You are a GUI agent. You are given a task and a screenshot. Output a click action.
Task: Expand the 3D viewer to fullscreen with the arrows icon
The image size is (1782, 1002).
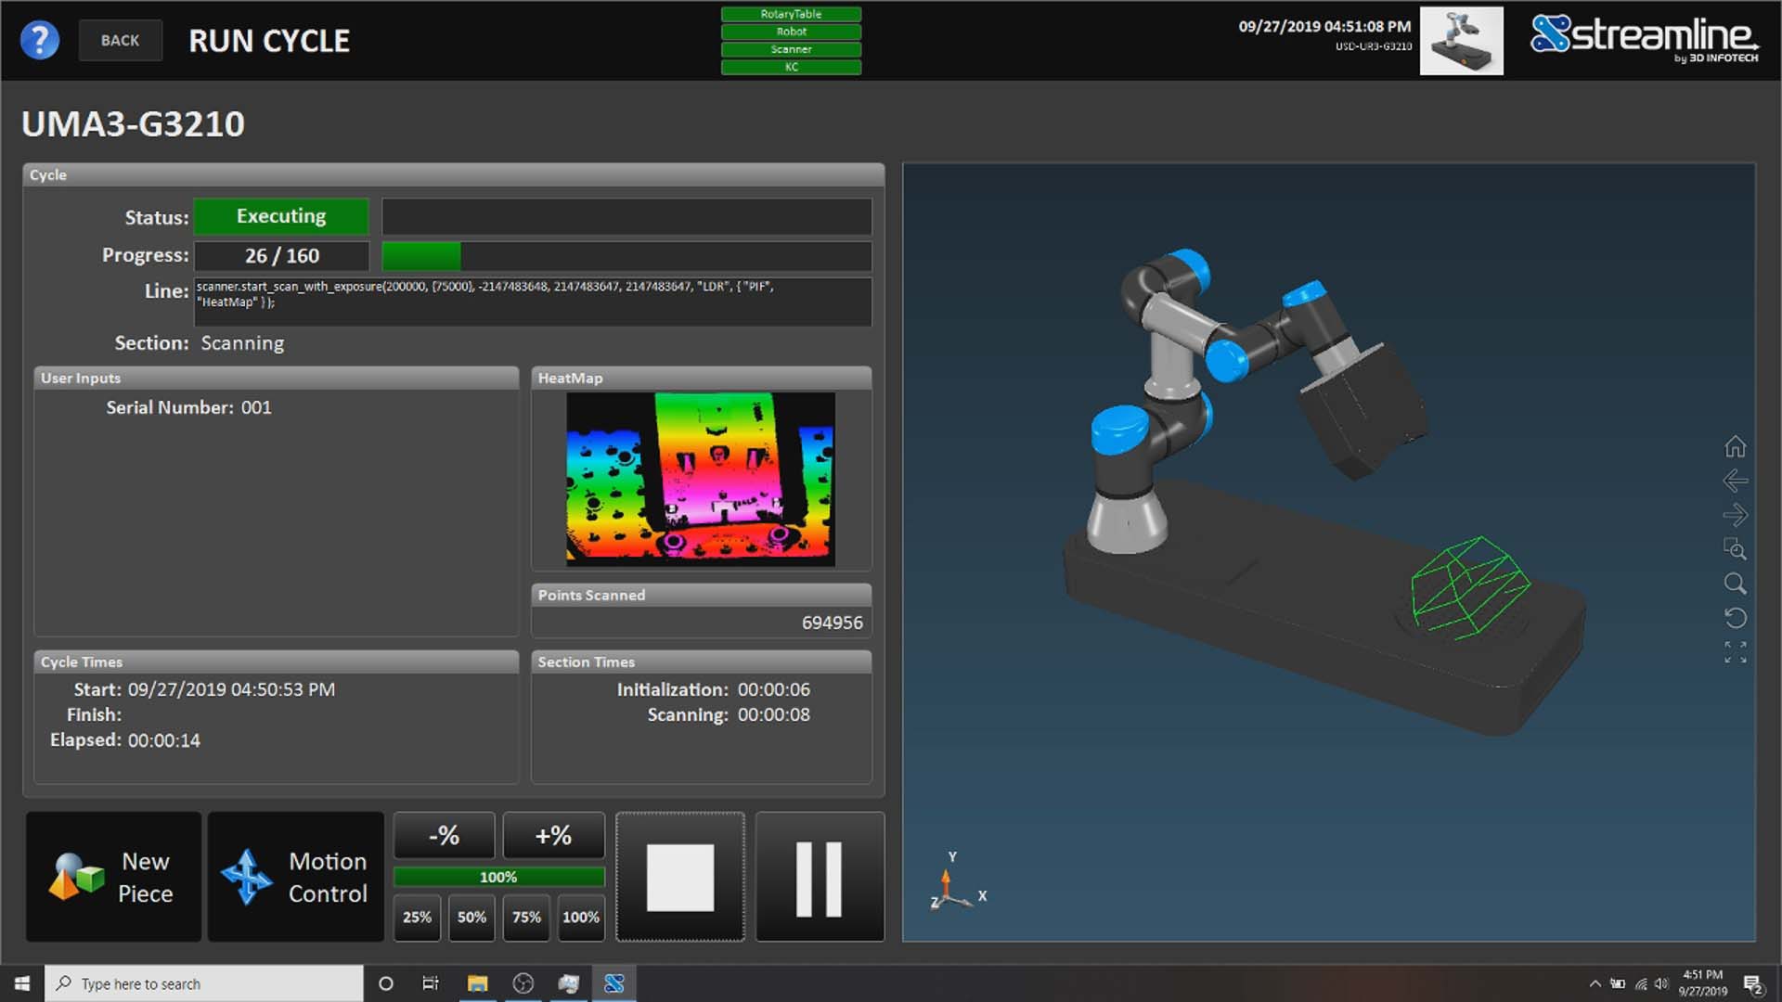(x=1735, y=653)
